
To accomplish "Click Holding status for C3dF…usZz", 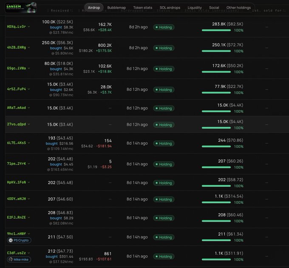I will [x=164, y=257].
